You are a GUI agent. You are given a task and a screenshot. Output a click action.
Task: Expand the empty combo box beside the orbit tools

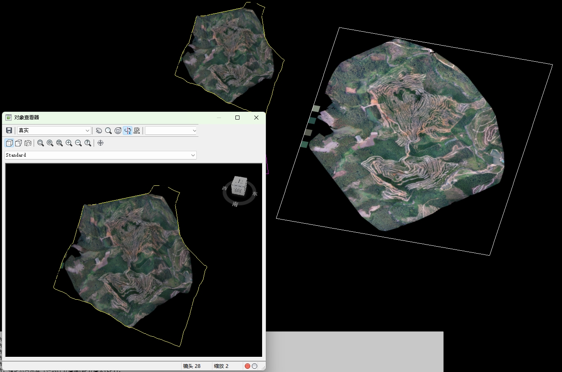194,130
